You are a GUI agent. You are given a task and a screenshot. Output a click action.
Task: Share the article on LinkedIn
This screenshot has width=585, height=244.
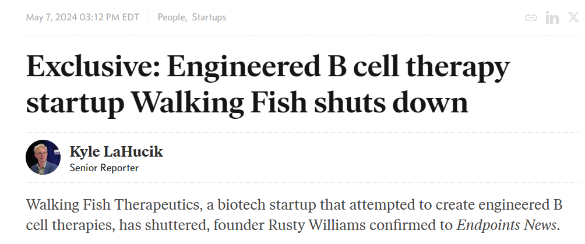(x=552, y=17)
